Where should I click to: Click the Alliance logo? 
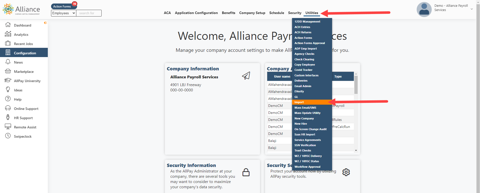[x=21, y=9]
